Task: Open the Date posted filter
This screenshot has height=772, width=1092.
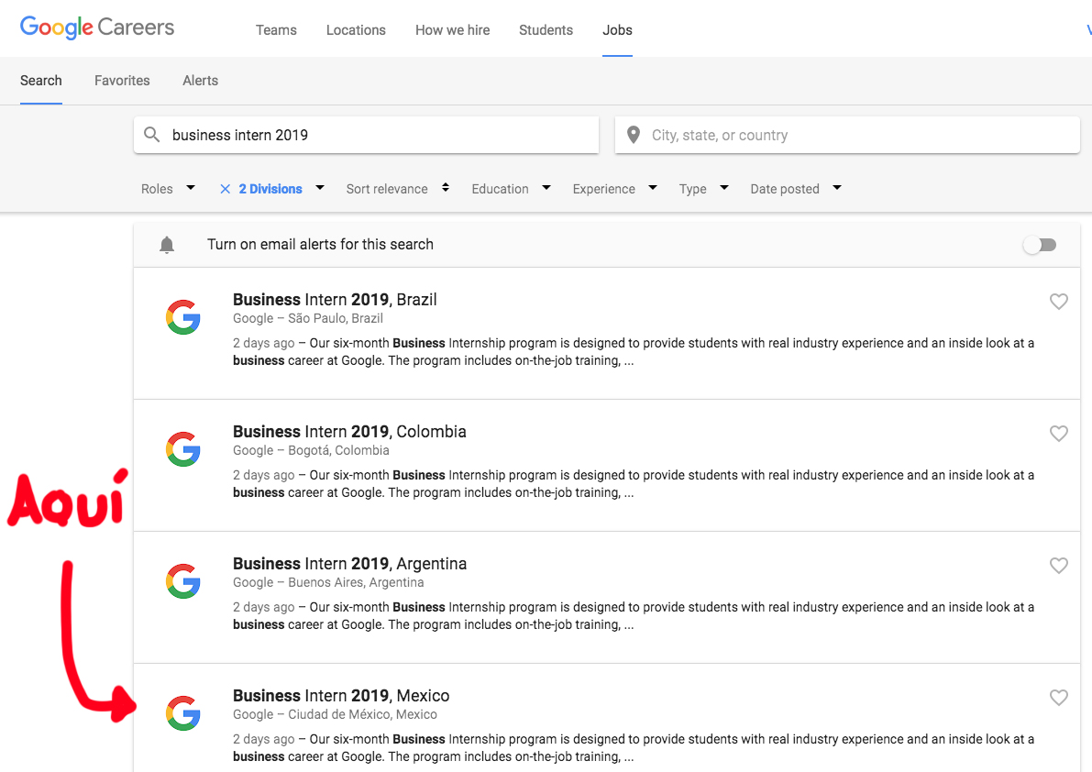Action: [x=794, y=188]
